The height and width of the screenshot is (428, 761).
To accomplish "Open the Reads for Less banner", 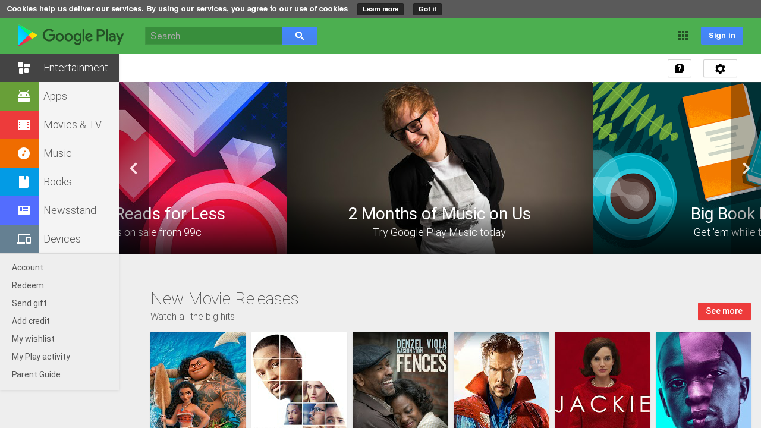I will click(x=203, y=168).
